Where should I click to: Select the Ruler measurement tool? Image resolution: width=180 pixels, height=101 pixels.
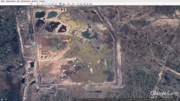click(73, 4)
